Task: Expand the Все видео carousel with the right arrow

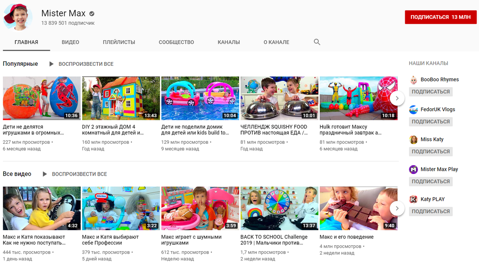Action: pyautogui.click(x=397, y=208)
